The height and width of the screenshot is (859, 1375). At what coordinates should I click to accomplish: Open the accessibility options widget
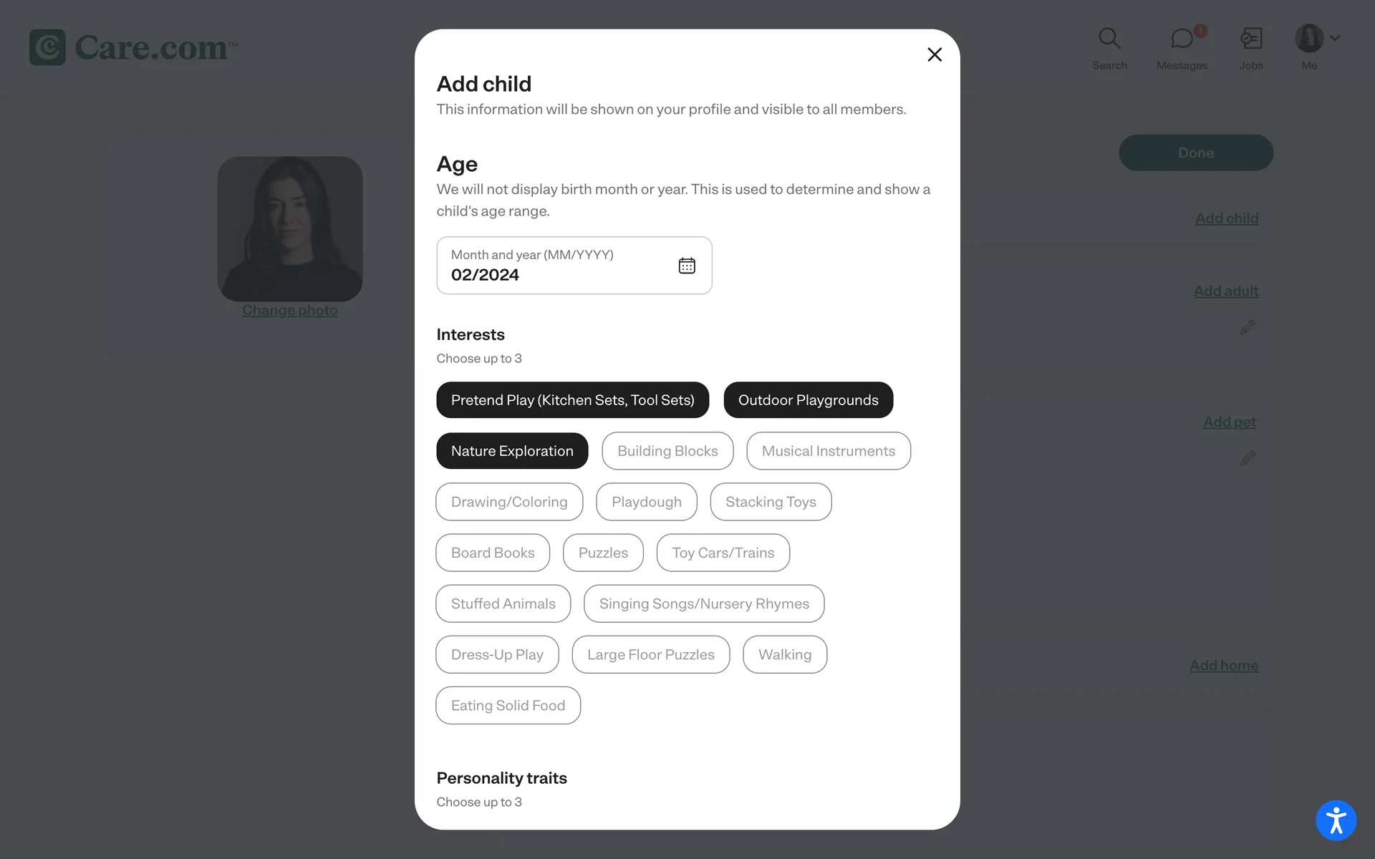click(x=1336, y=820)
